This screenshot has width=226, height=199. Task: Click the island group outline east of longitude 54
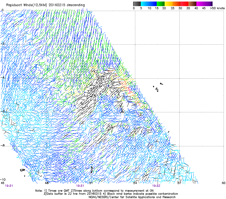[158, 87]
